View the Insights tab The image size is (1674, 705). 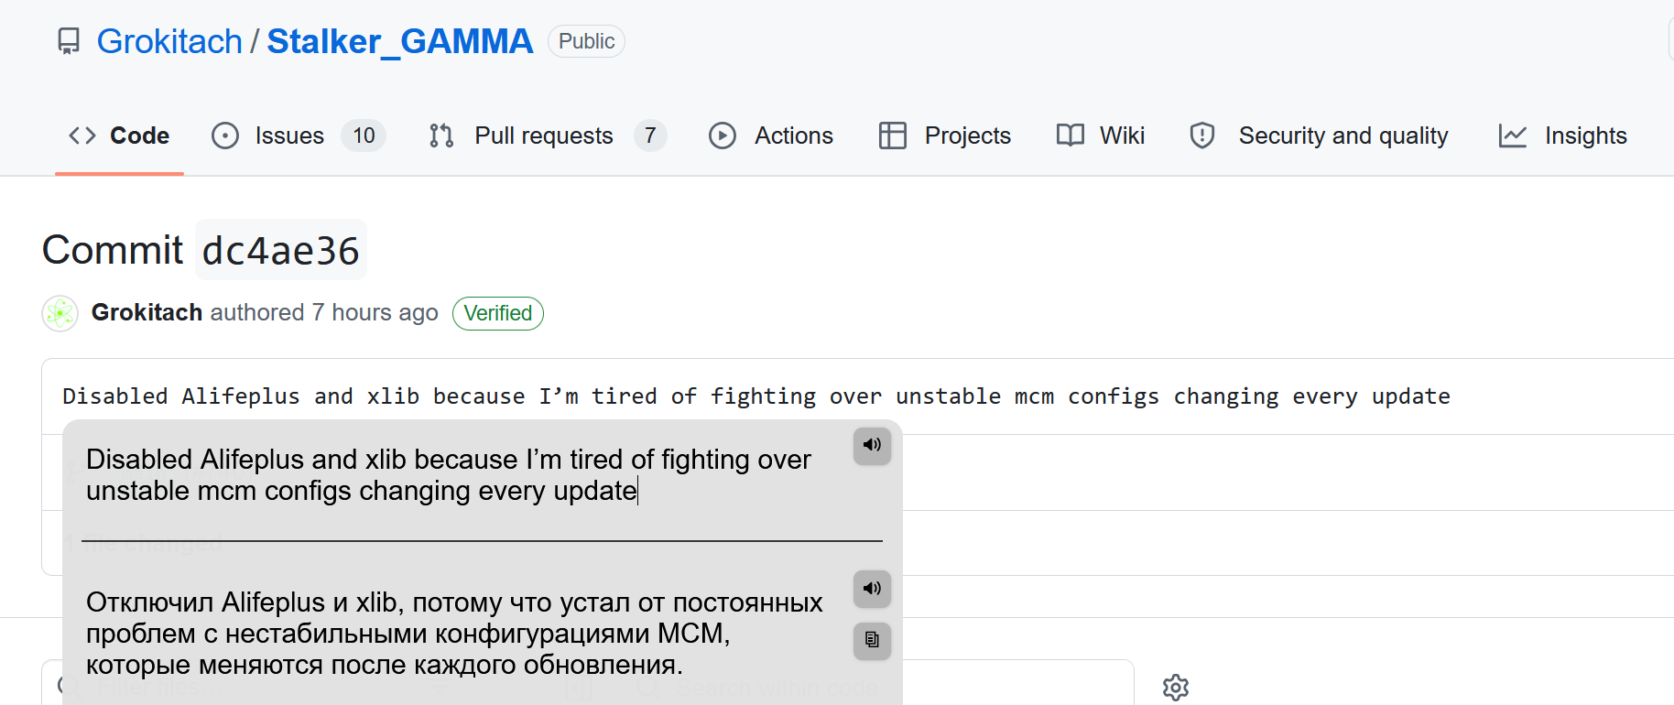coord(1562,136)
